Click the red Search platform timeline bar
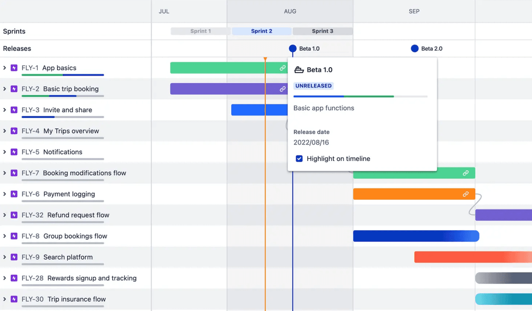 click(x=473, y=257)
